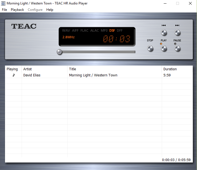
Task: Open the Help menu
Action: [x=50, y=10]
